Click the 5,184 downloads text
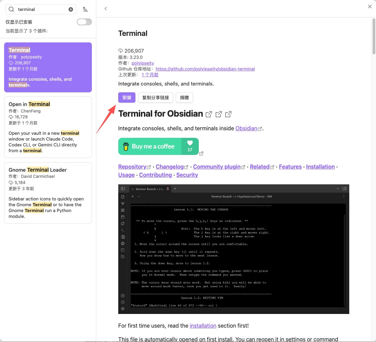This screenshot has width=376, height=342. pos(20,183)
